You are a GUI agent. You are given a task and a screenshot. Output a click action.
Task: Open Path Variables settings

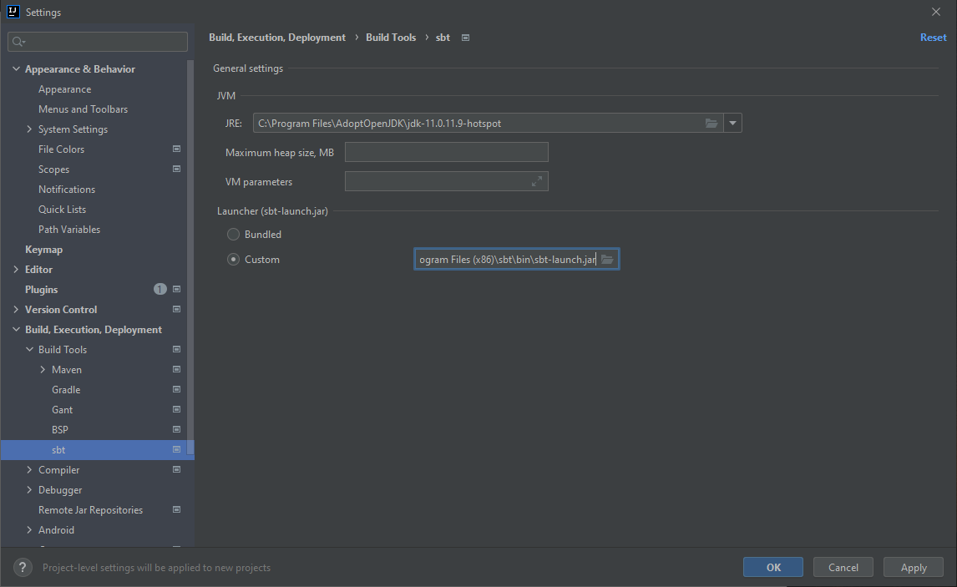[x=69, y=230]
